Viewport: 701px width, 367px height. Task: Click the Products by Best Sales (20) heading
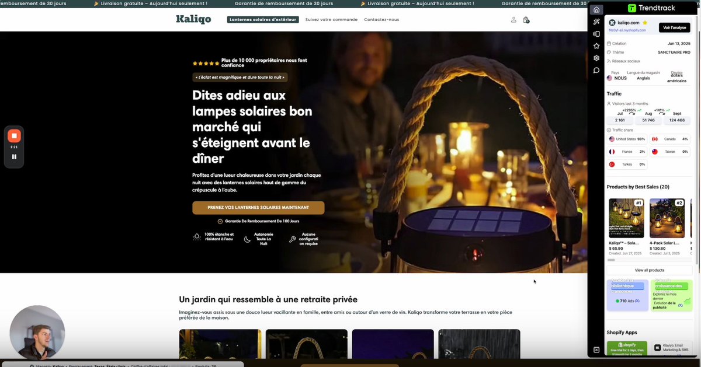(x=638, y=187)
